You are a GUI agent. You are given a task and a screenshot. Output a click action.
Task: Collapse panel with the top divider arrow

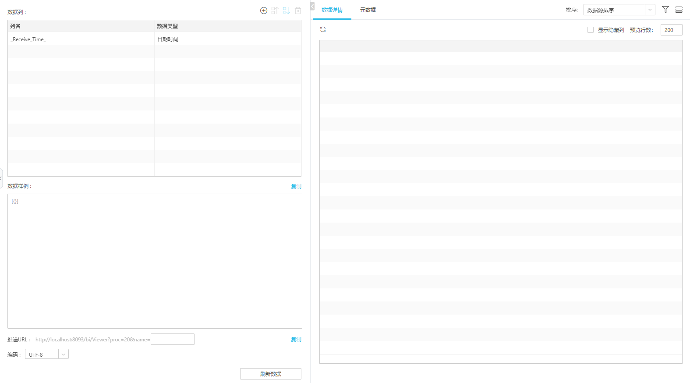coord(312,6)
